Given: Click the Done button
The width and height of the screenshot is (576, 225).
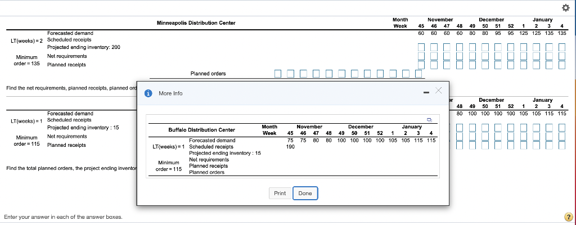Looking at the screenshot, I should click(x=305, y=193).
